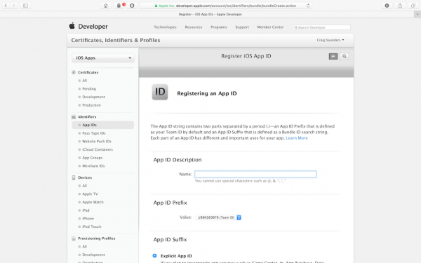Select All under Devices
421x263 pixels.
tap(85, 186)
